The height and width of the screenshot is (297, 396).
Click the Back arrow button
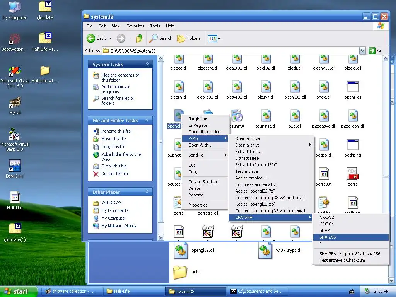click(96, 38)
